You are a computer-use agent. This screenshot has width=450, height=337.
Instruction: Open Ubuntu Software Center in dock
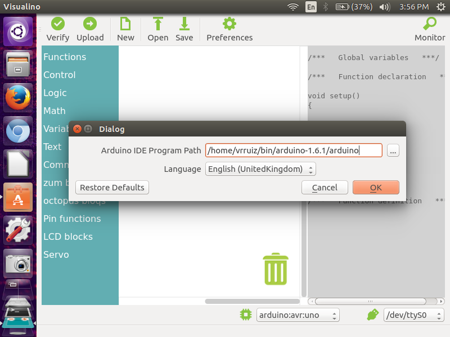click(18, 197)
